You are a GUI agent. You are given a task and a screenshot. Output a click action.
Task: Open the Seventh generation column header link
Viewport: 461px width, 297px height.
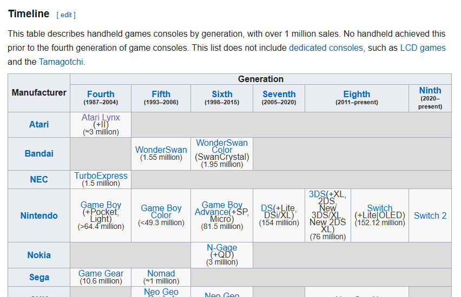coord(279,94)
